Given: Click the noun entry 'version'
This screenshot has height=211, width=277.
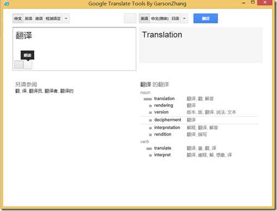Looking at the screenshot, I should point(161,112).
